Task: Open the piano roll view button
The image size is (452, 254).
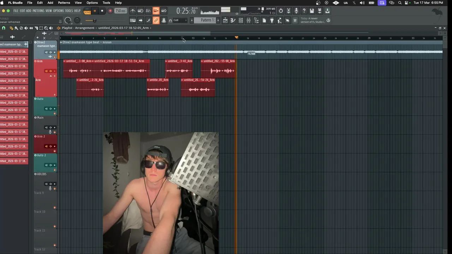Action: pyautogui.click(x=233, y=20)
